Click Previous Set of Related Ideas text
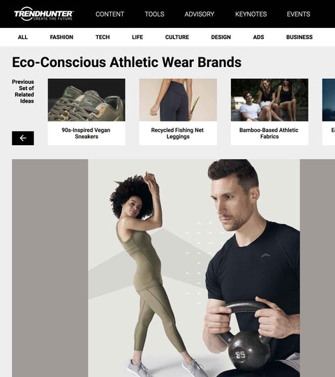 [x=23, y=91]
